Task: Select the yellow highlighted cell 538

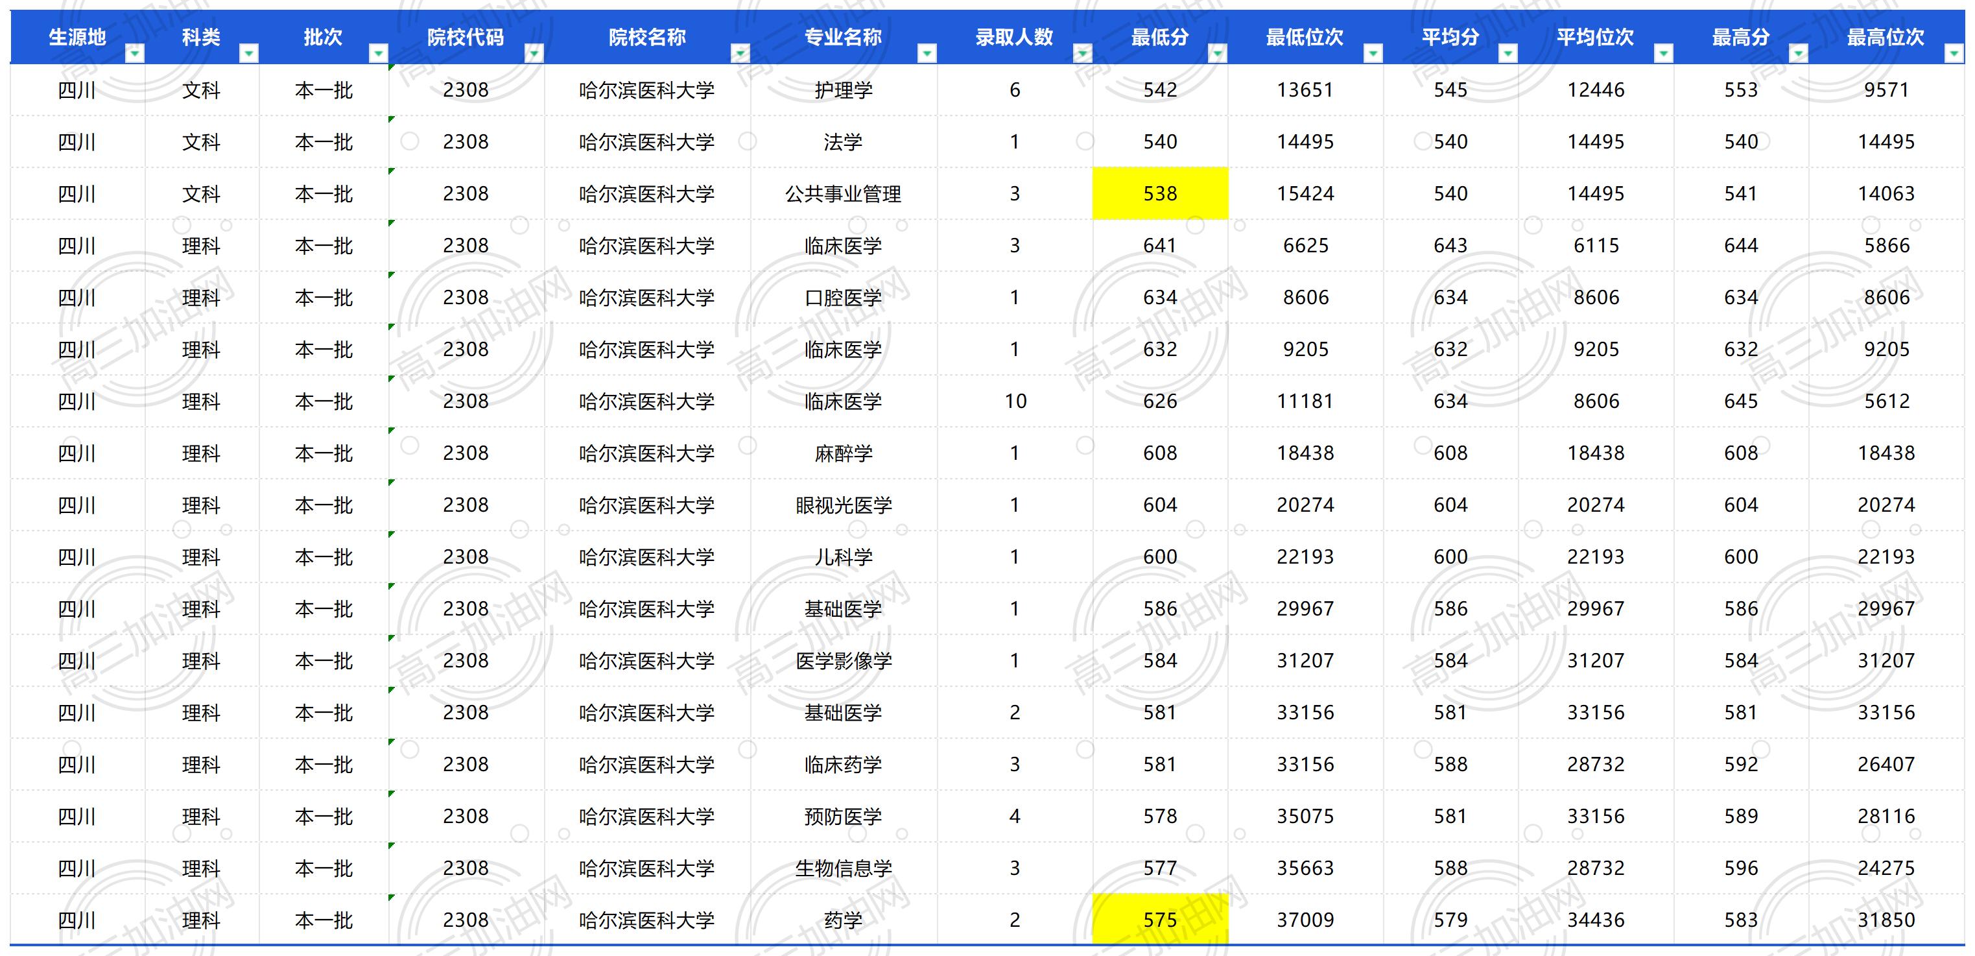Action: click(1160, 194)
